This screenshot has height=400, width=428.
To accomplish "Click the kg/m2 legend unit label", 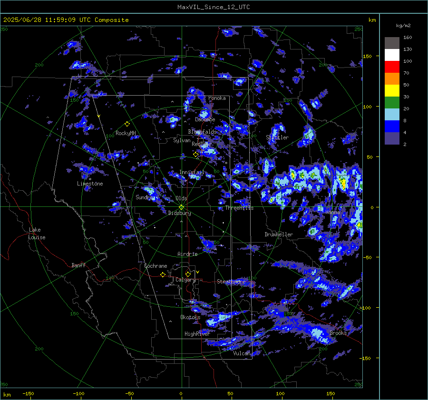I will tap(403, 26).
